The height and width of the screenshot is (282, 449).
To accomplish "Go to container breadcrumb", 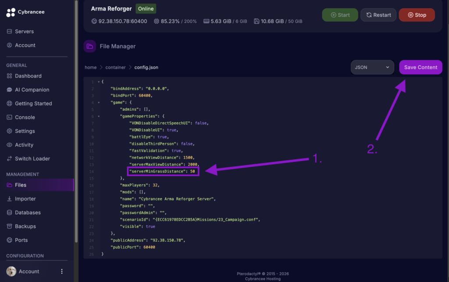I will tap(115, 67).
